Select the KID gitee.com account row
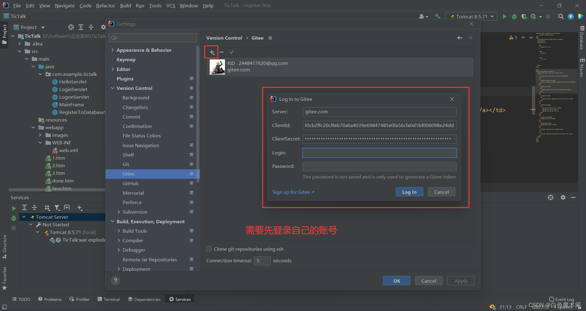 click(x=340, y=67)
